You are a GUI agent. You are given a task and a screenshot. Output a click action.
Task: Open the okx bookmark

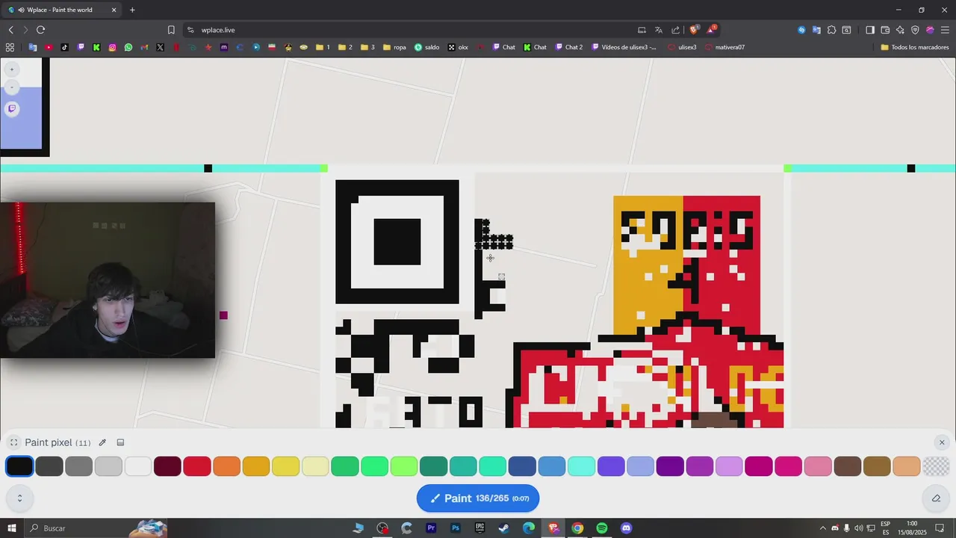pyautogui.click(x=458, y=47)
